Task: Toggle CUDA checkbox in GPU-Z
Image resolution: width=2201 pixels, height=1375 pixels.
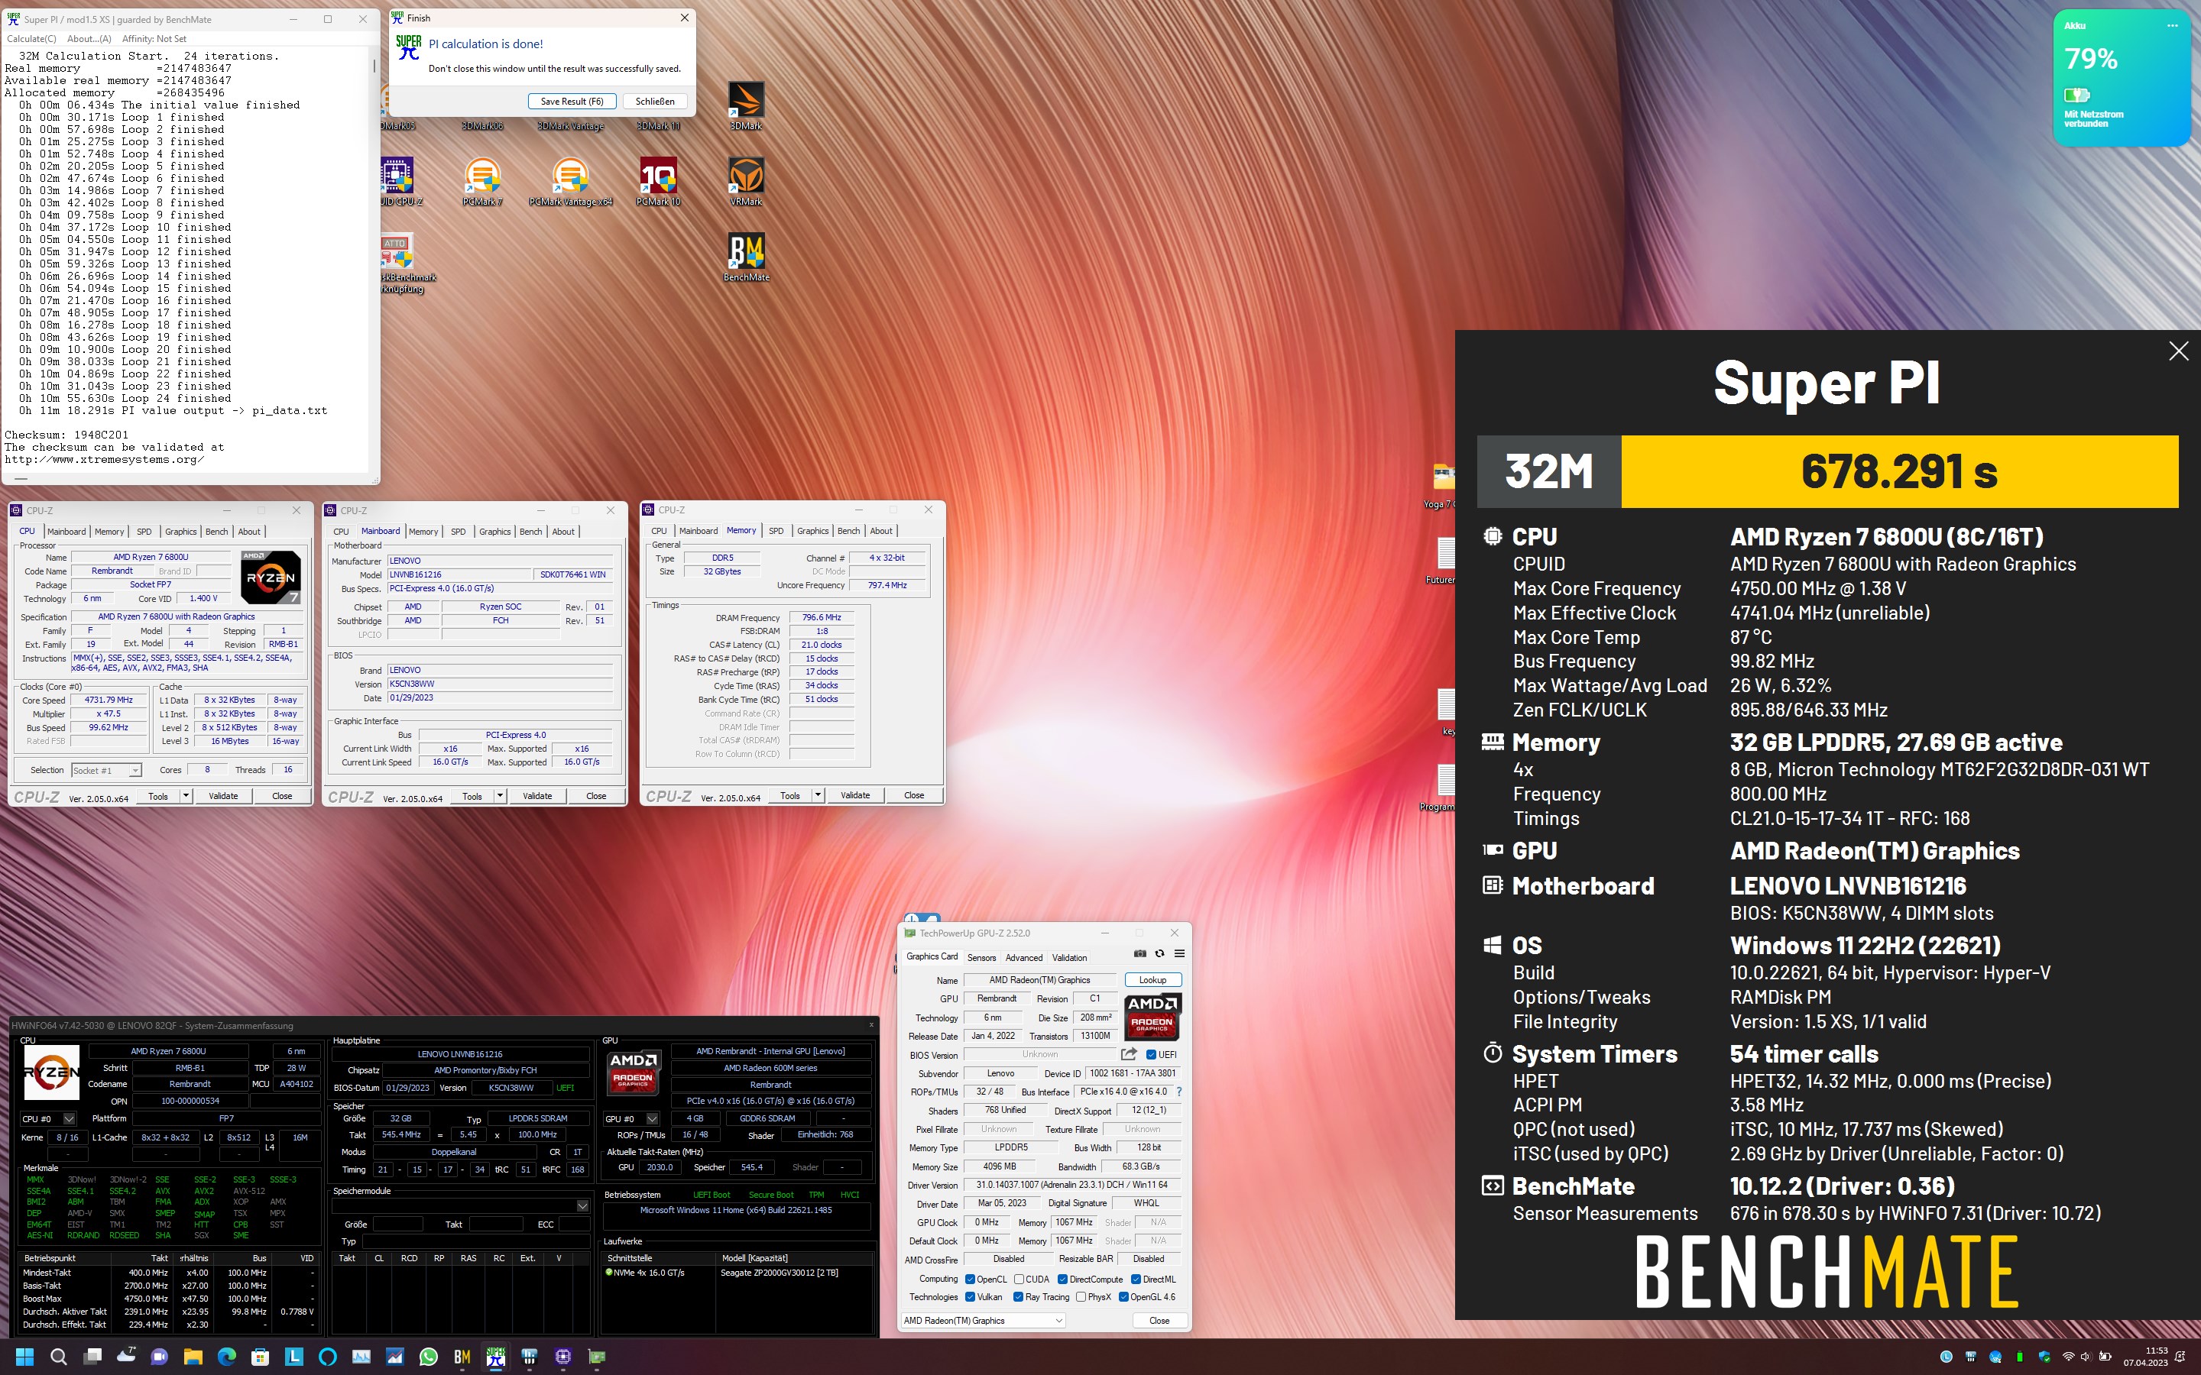Action: [1019, 1280]
